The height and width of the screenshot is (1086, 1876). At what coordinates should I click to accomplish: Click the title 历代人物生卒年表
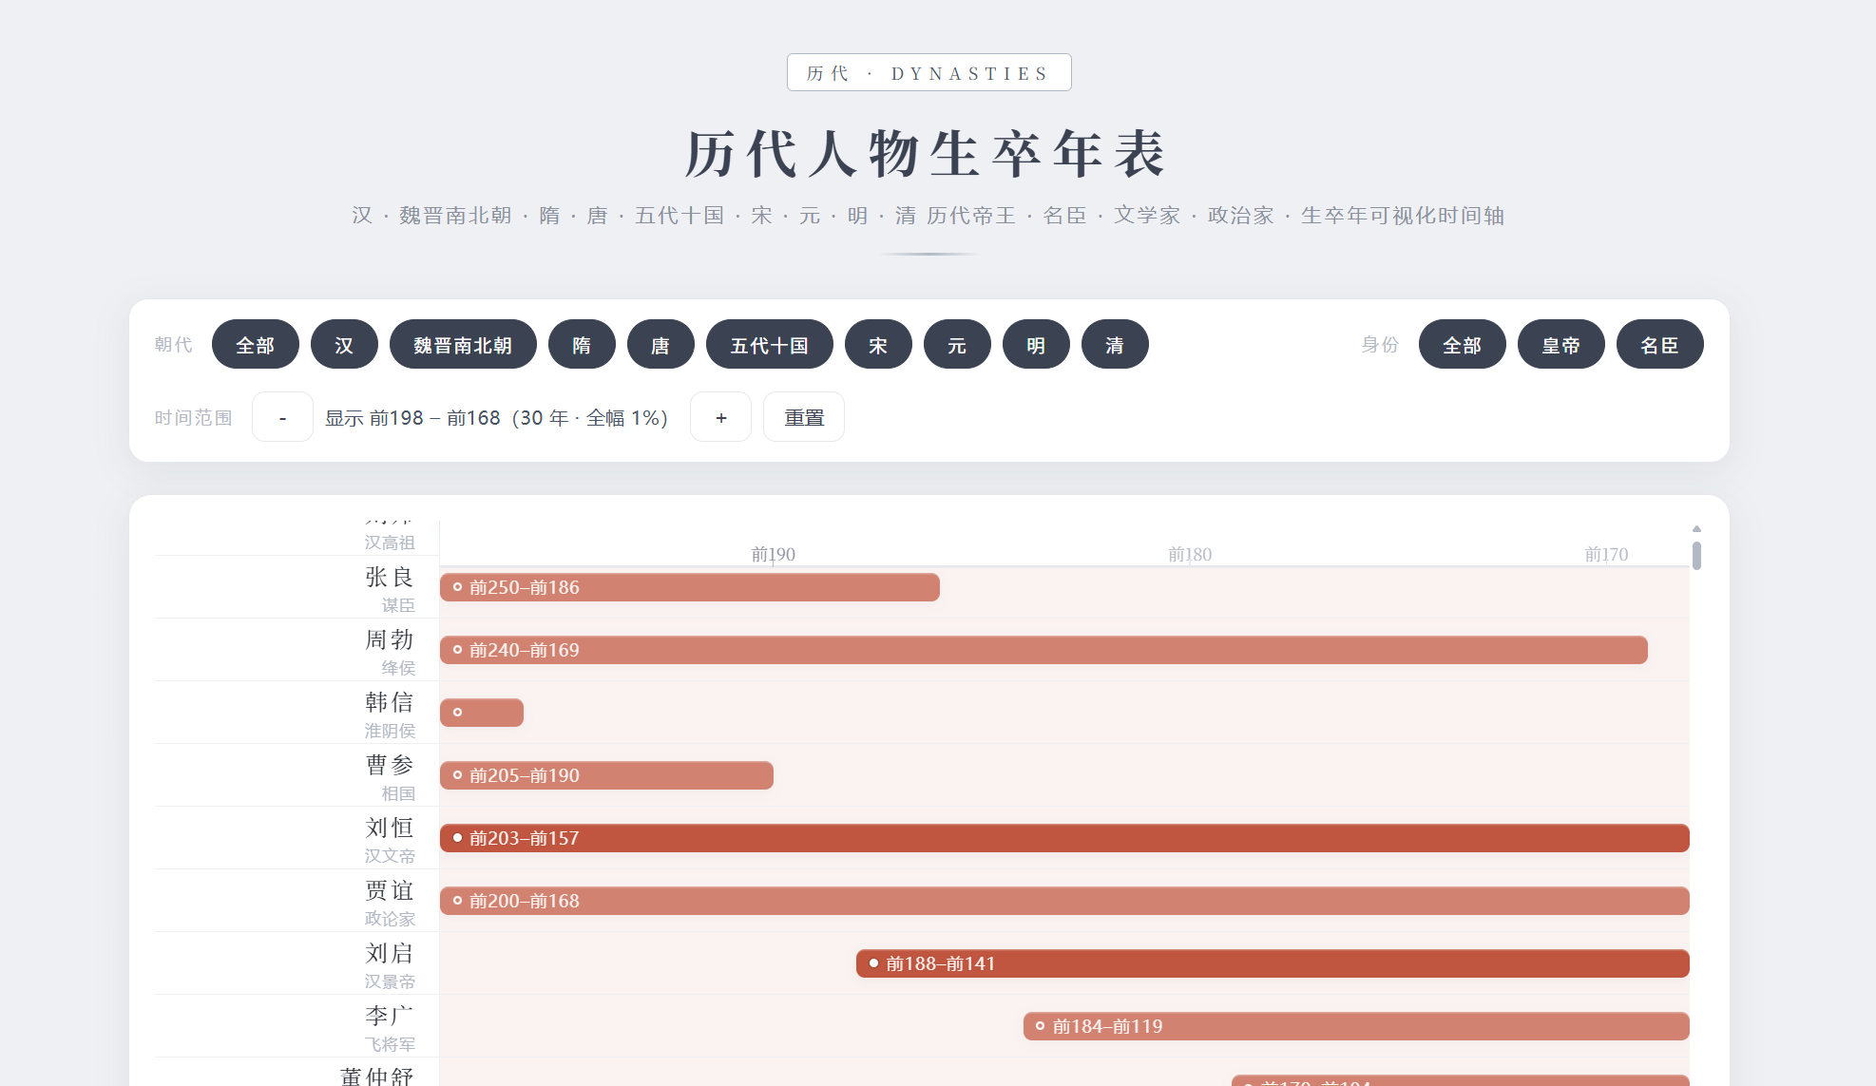(x=927, y=154)
